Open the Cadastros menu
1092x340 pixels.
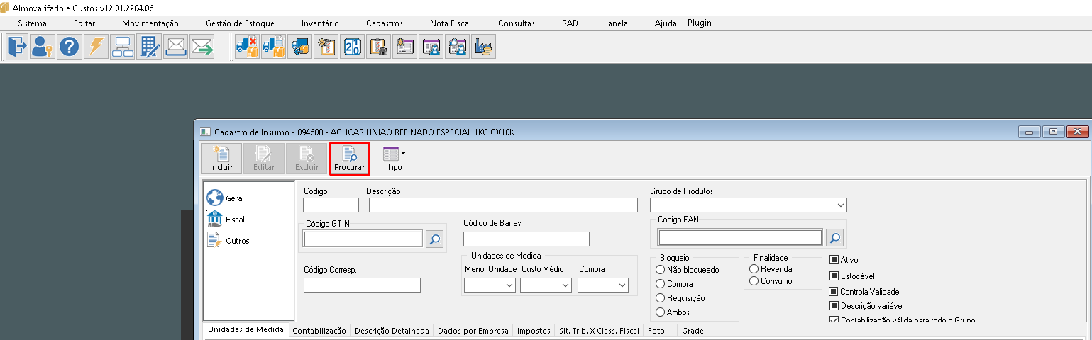(385, 23)
